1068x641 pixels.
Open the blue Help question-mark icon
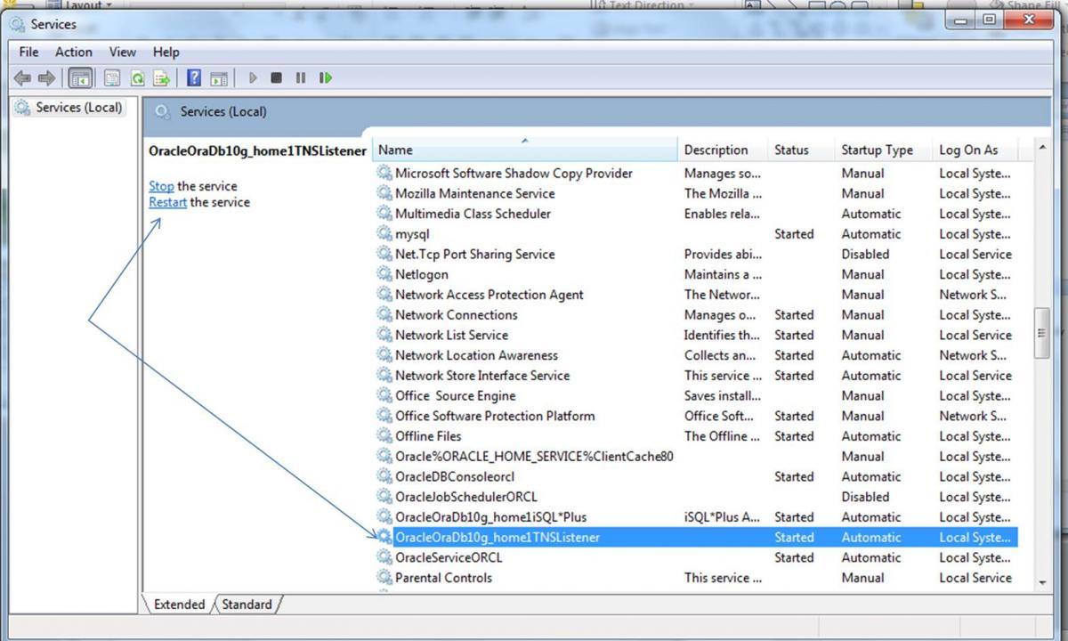click(x=193, y=78)
